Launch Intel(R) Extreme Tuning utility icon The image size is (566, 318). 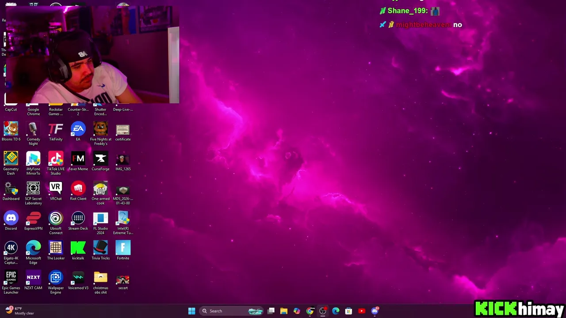click(123, 223)
